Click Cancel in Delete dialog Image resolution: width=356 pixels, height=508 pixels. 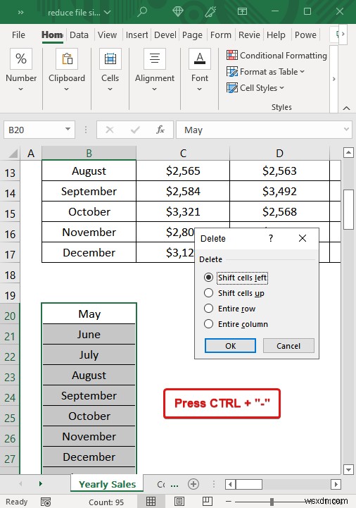288,346
